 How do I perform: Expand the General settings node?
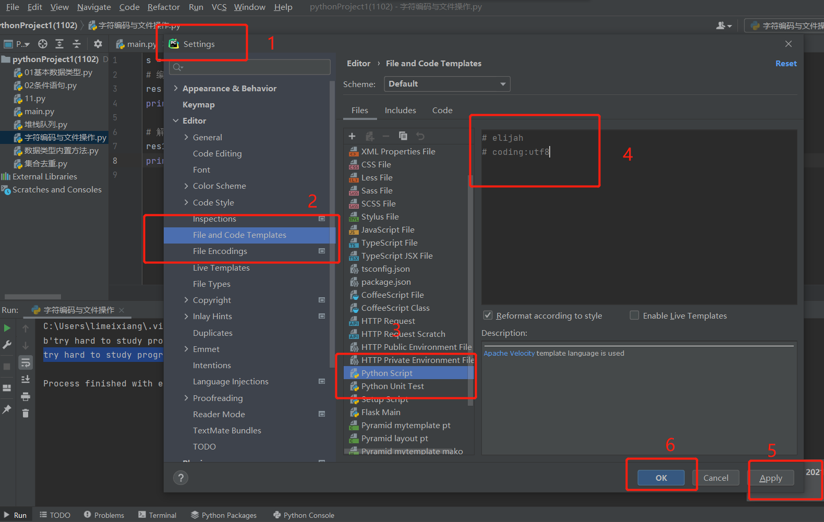click(x=186, y=137)
